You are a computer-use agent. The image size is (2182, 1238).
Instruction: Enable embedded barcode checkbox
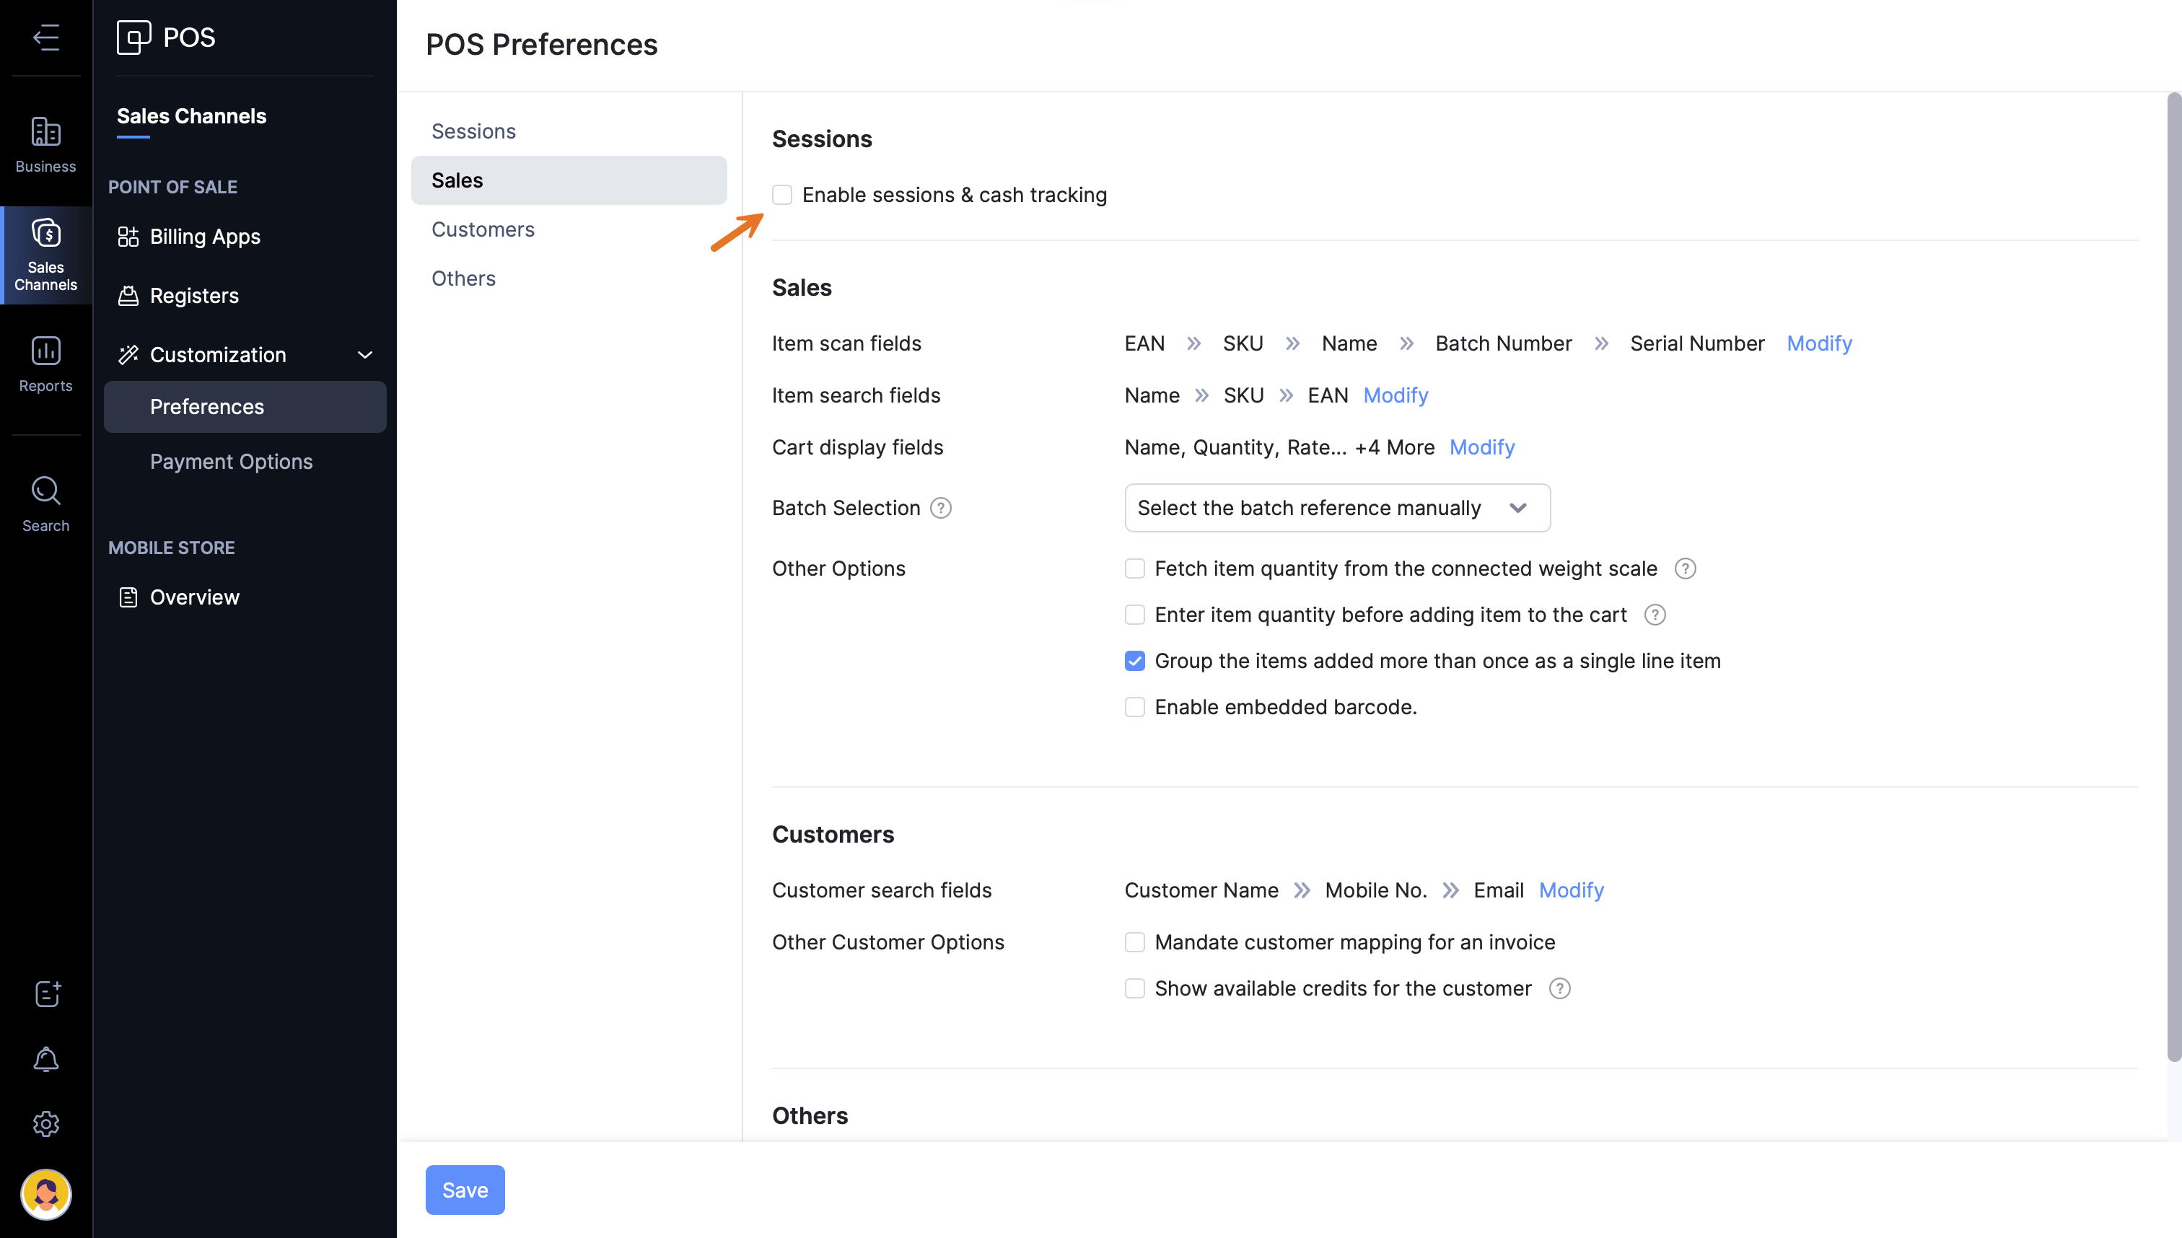[x=1134, y=708]
